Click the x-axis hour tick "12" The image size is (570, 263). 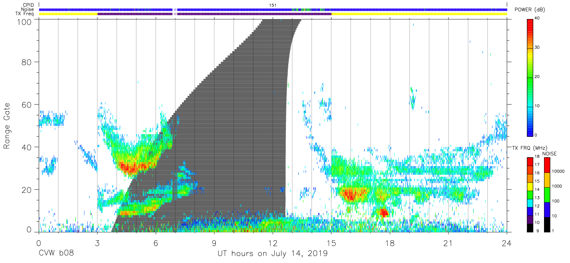click(x=273, y=243)
